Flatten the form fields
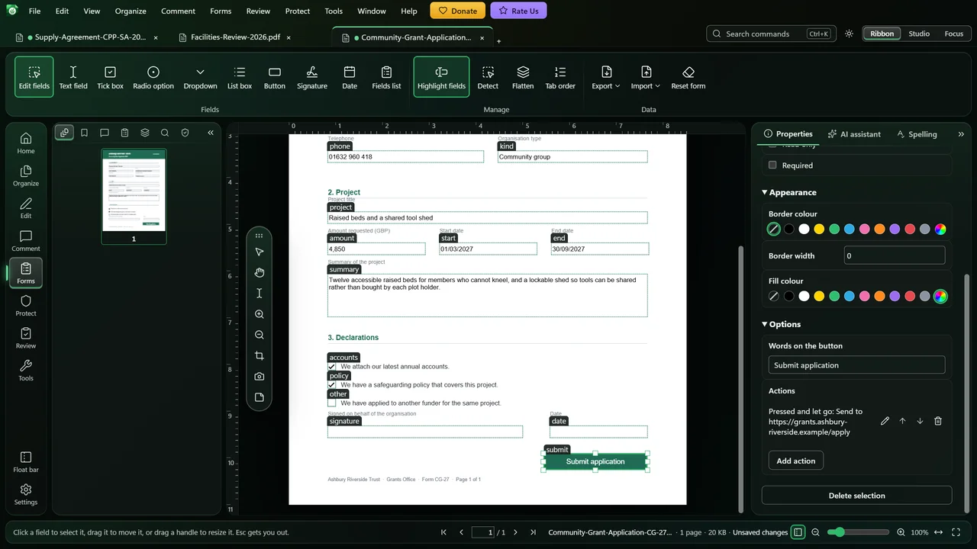Image resolution: width=977 pixels, height=549 pixels. coord(523,77)
